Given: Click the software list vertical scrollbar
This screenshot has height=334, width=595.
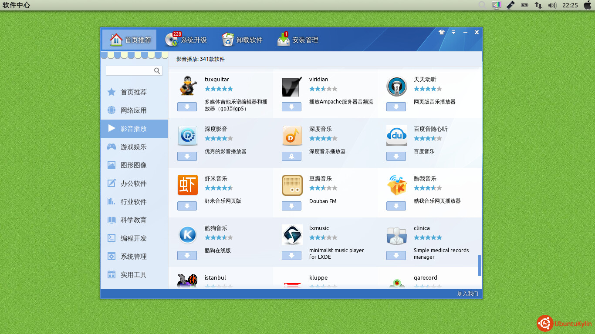Looking at the screenshot, I should 480,265.
